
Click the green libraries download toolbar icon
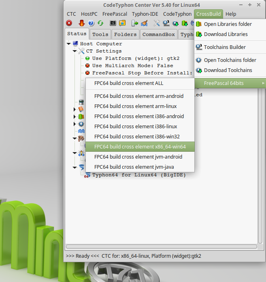185,23
